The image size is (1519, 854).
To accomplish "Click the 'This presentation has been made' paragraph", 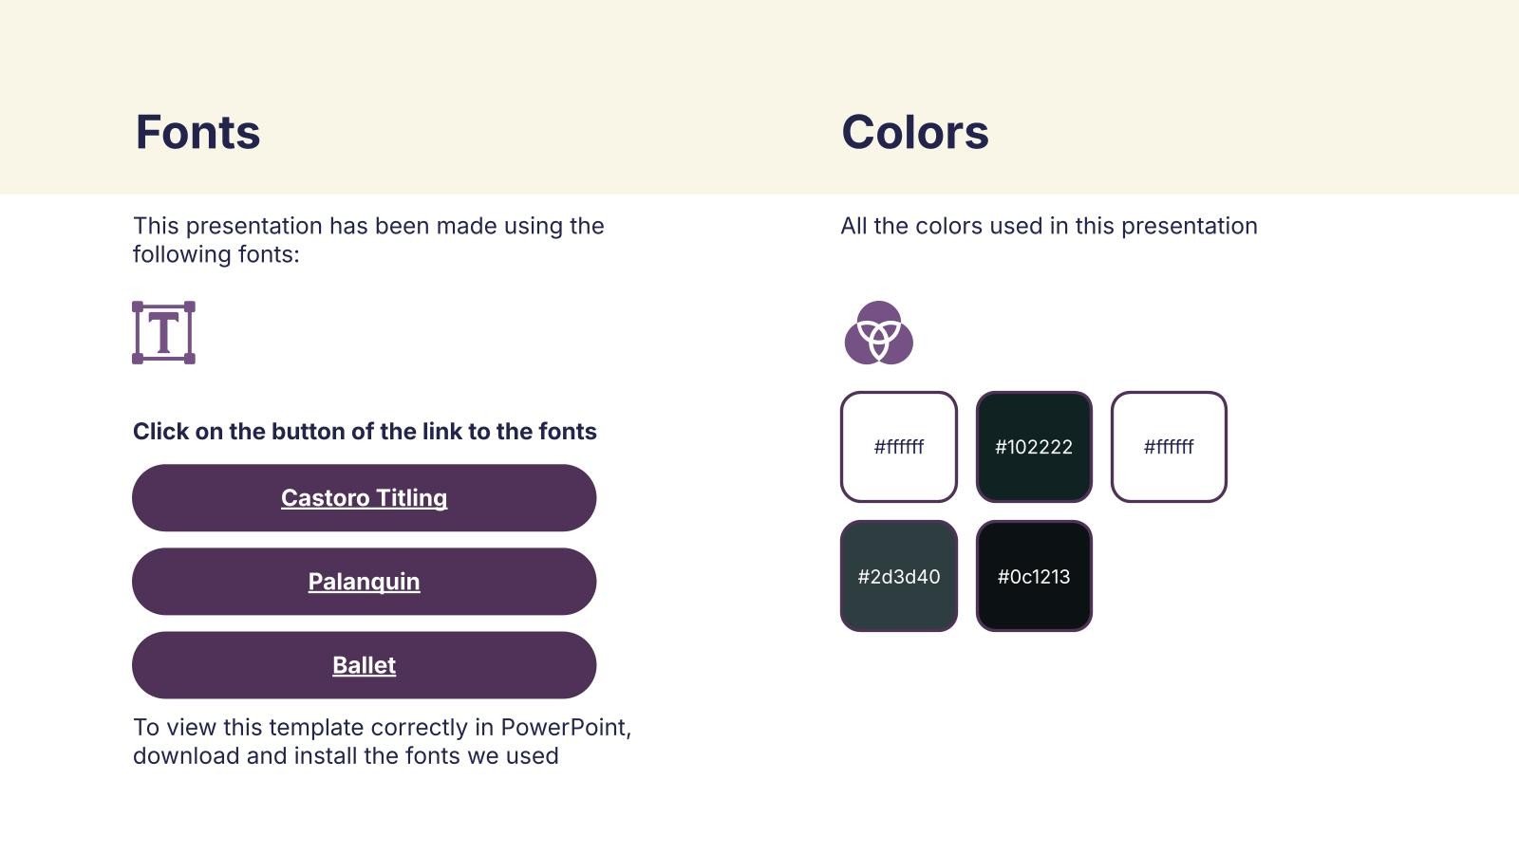I will pyautogui.click(x=368, y=240).
